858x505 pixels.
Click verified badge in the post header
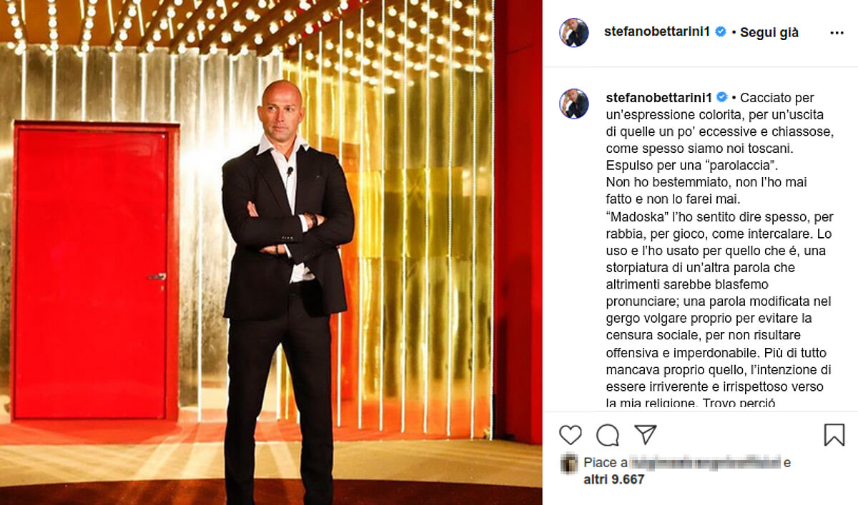pyautogui.click(x=721, y=32)
